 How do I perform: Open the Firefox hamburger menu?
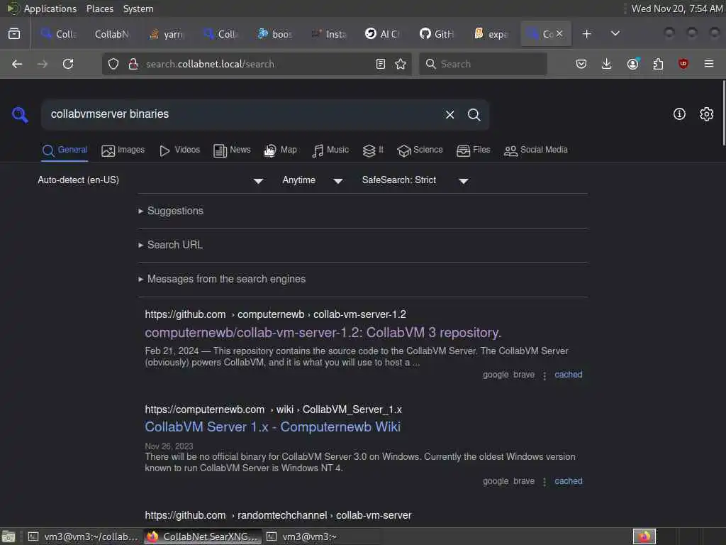click(x=709, y=64)
